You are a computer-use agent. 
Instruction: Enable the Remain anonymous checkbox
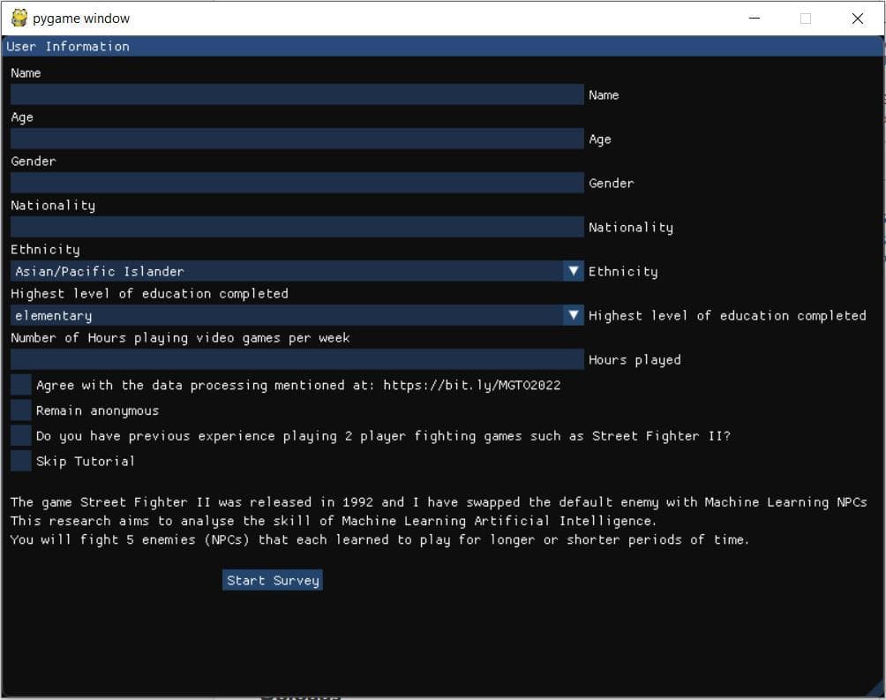(21, 410)
